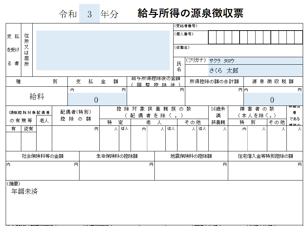Select the 給料 type cell
The height and width of the screenshot is (226, 307).
pos(37,97)
